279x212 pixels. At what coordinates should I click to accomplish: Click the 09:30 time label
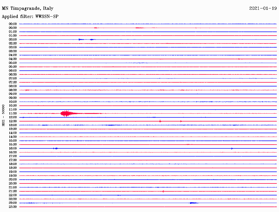(x=13, y=98)
